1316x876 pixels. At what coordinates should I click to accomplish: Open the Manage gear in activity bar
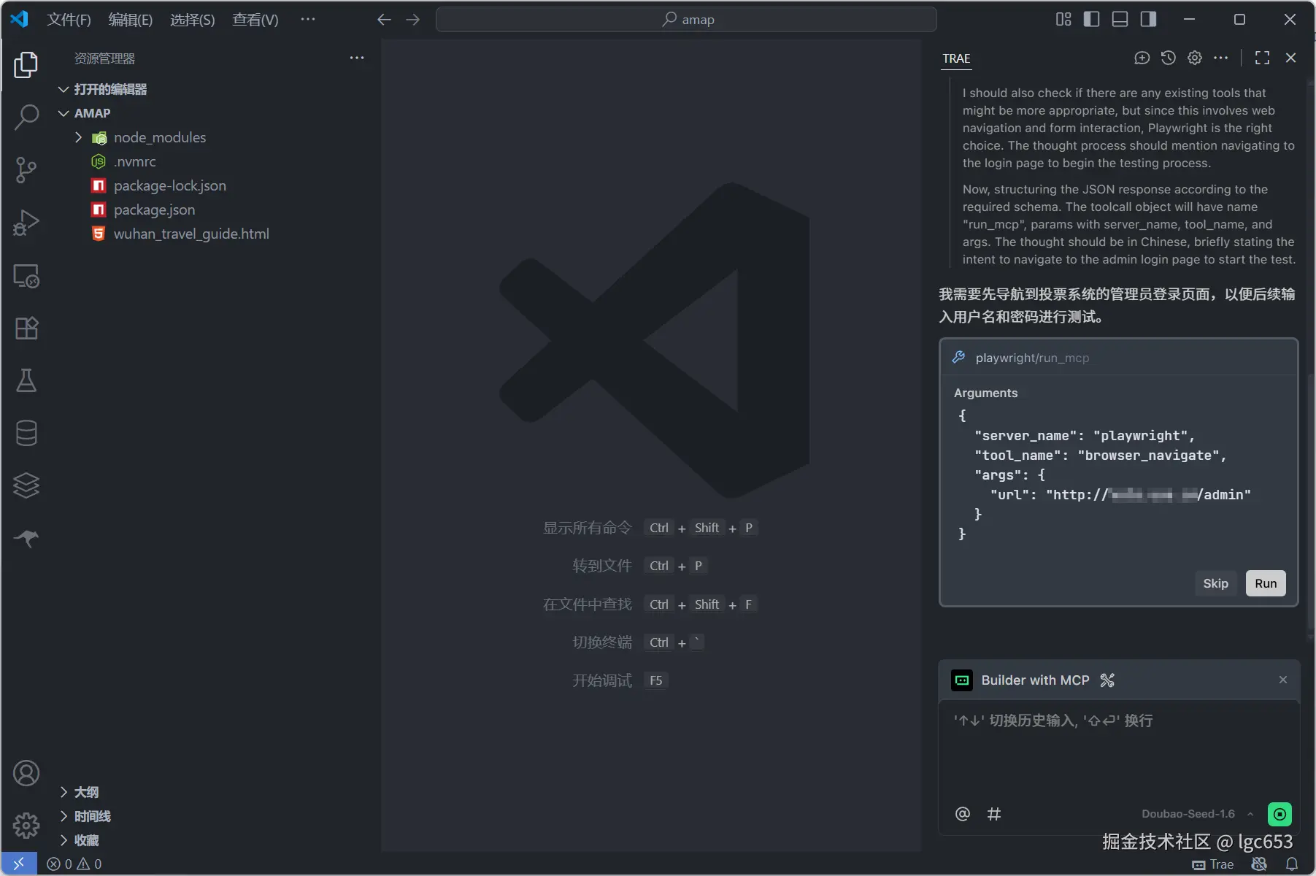[x=26, y=826]
